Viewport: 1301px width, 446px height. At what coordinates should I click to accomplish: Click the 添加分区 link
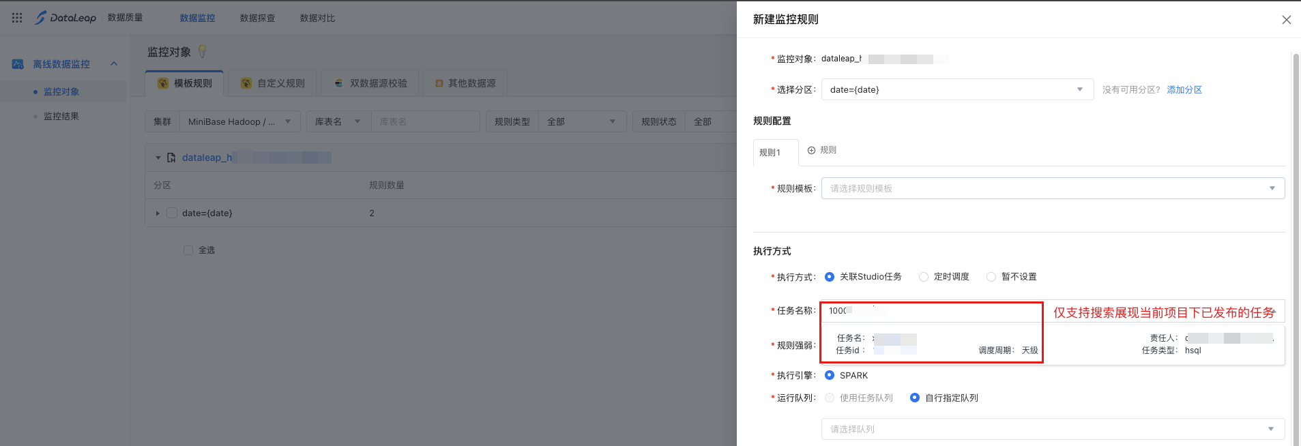coord(1184,89)
